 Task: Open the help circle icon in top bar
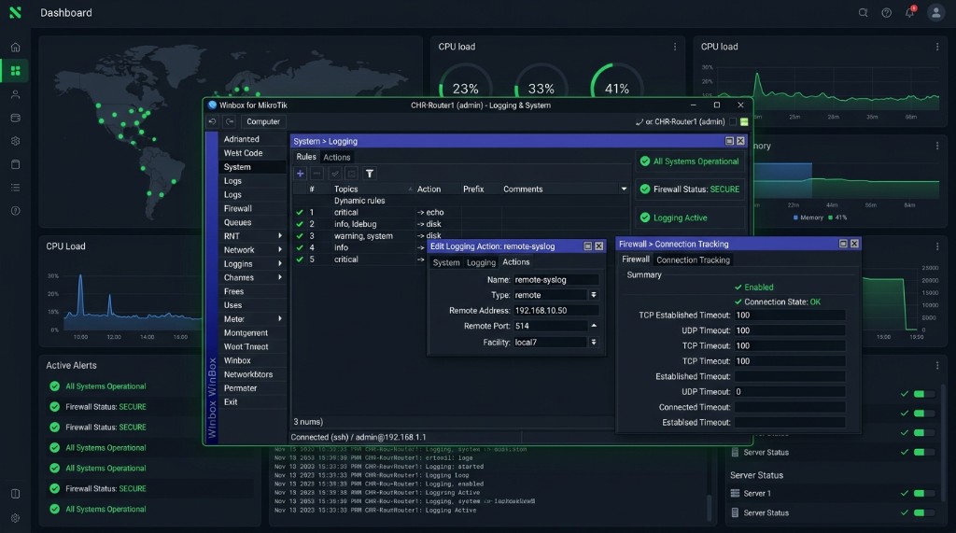886,13
